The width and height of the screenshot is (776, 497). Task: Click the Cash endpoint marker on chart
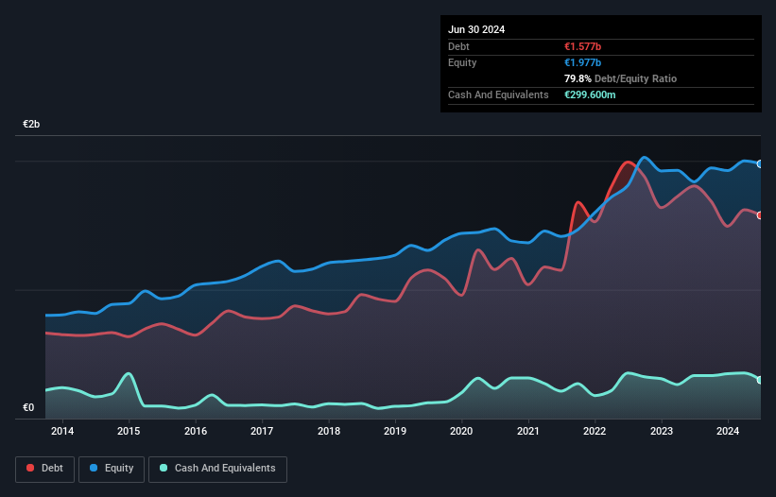760,380
